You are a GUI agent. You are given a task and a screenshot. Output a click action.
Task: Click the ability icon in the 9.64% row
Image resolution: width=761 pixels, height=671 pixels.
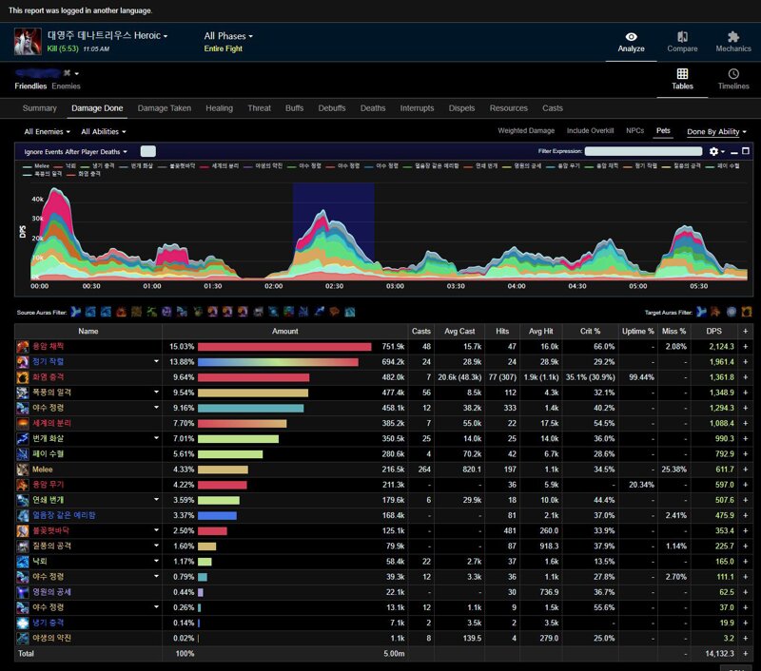click(23, 377)
